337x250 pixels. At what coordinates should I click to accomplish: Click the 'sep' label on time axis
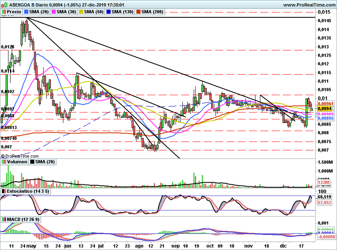point(175,245)
